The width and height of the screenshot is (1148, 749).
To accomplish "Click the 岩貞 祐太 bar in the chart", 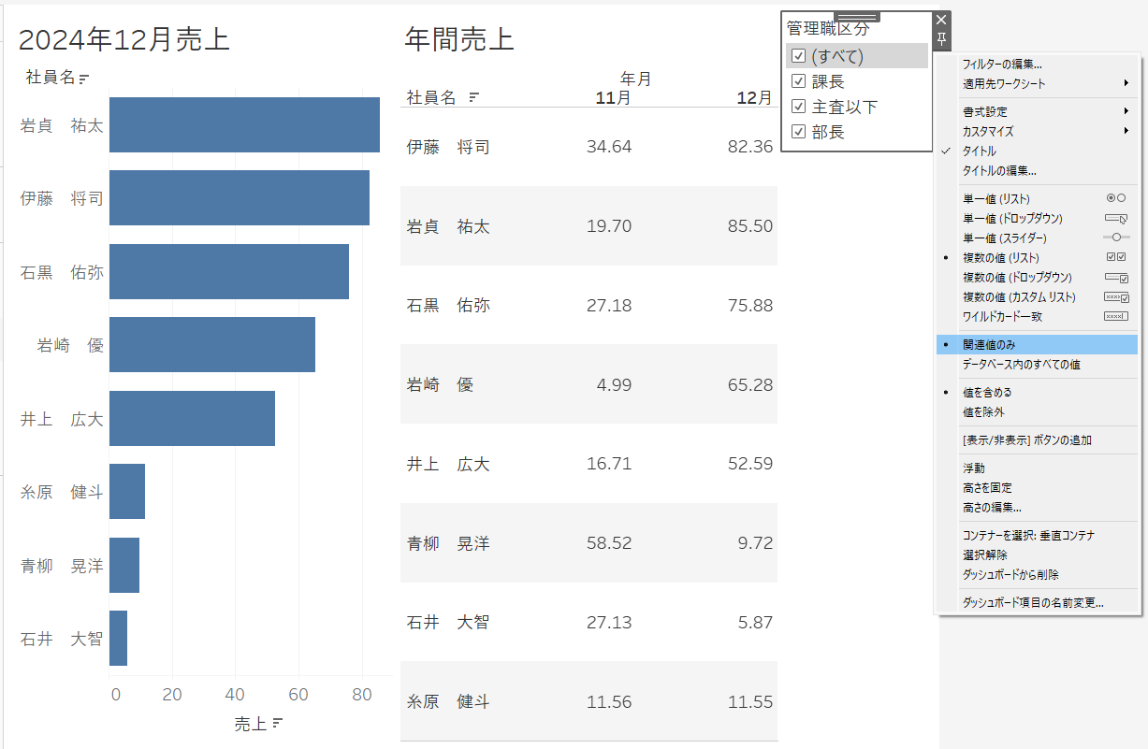I will pos(244,124).
